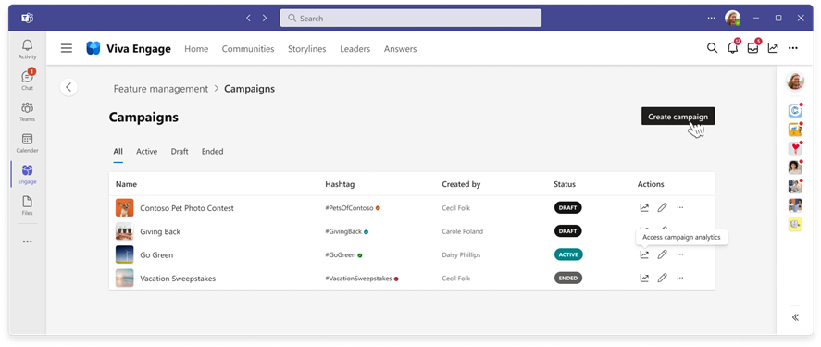Edit Go Green campaign
Viewport: 821px width, 347px height.
point(663,254)
